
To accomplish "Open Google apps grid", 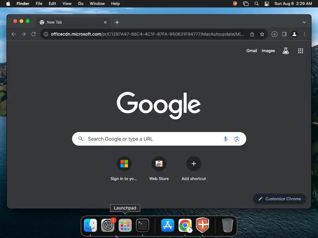I will (x=300, y=51).
